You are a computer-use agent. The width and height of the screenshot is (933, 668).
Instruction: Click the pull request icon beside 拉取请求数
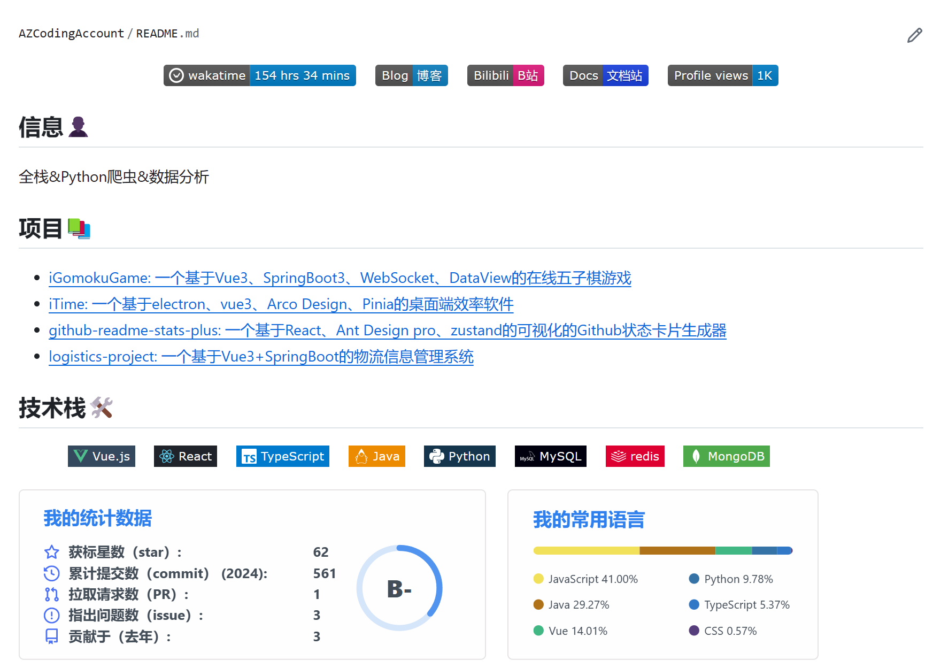pyautogui.click(x=51, y=594)
